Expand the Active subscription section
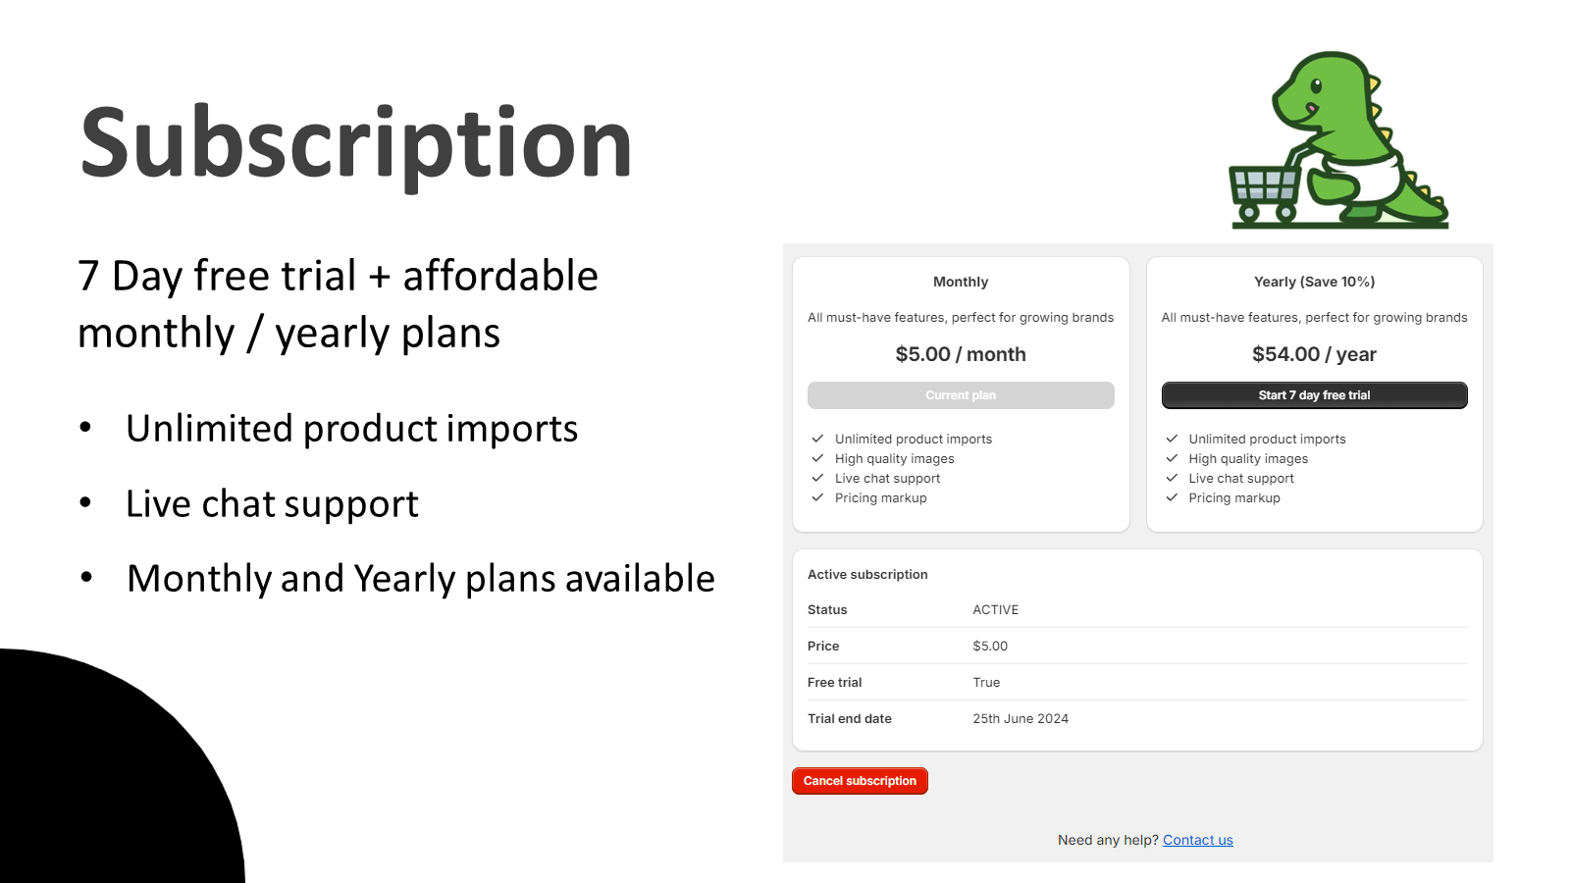1570x883 pixels. tap(867, 574)
